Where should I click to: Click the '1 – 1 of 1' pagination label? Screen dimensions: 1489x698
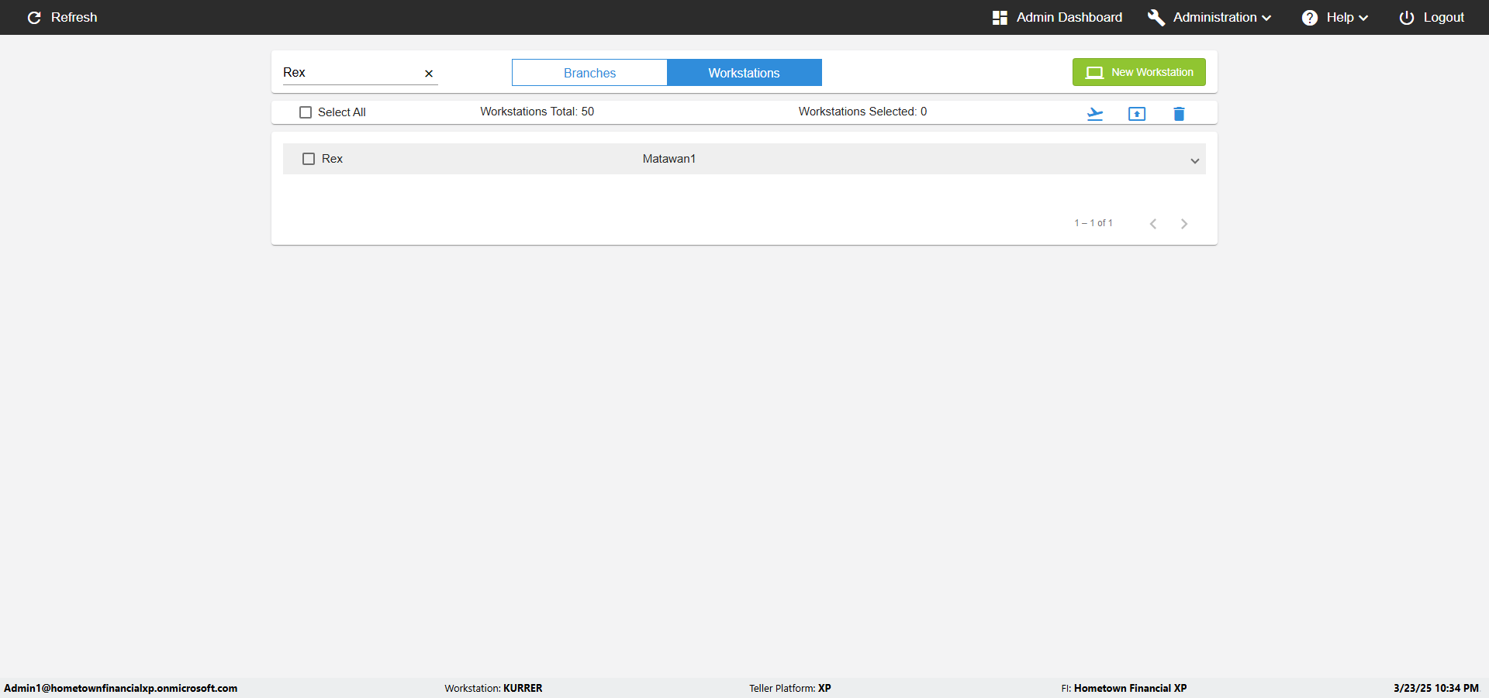[x=1093, y=223]
